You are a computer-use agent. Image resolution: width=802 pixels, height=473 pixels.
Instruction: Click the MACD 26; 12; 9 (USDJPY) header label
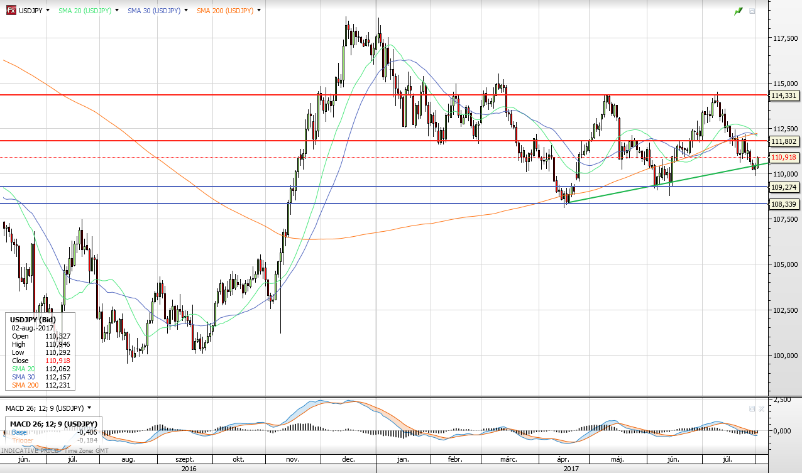click(45, 408)
